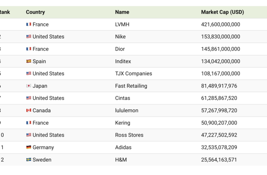Click the France flag in Kering row
Viewport: 267px width, 175px height.
coord(28,123)
